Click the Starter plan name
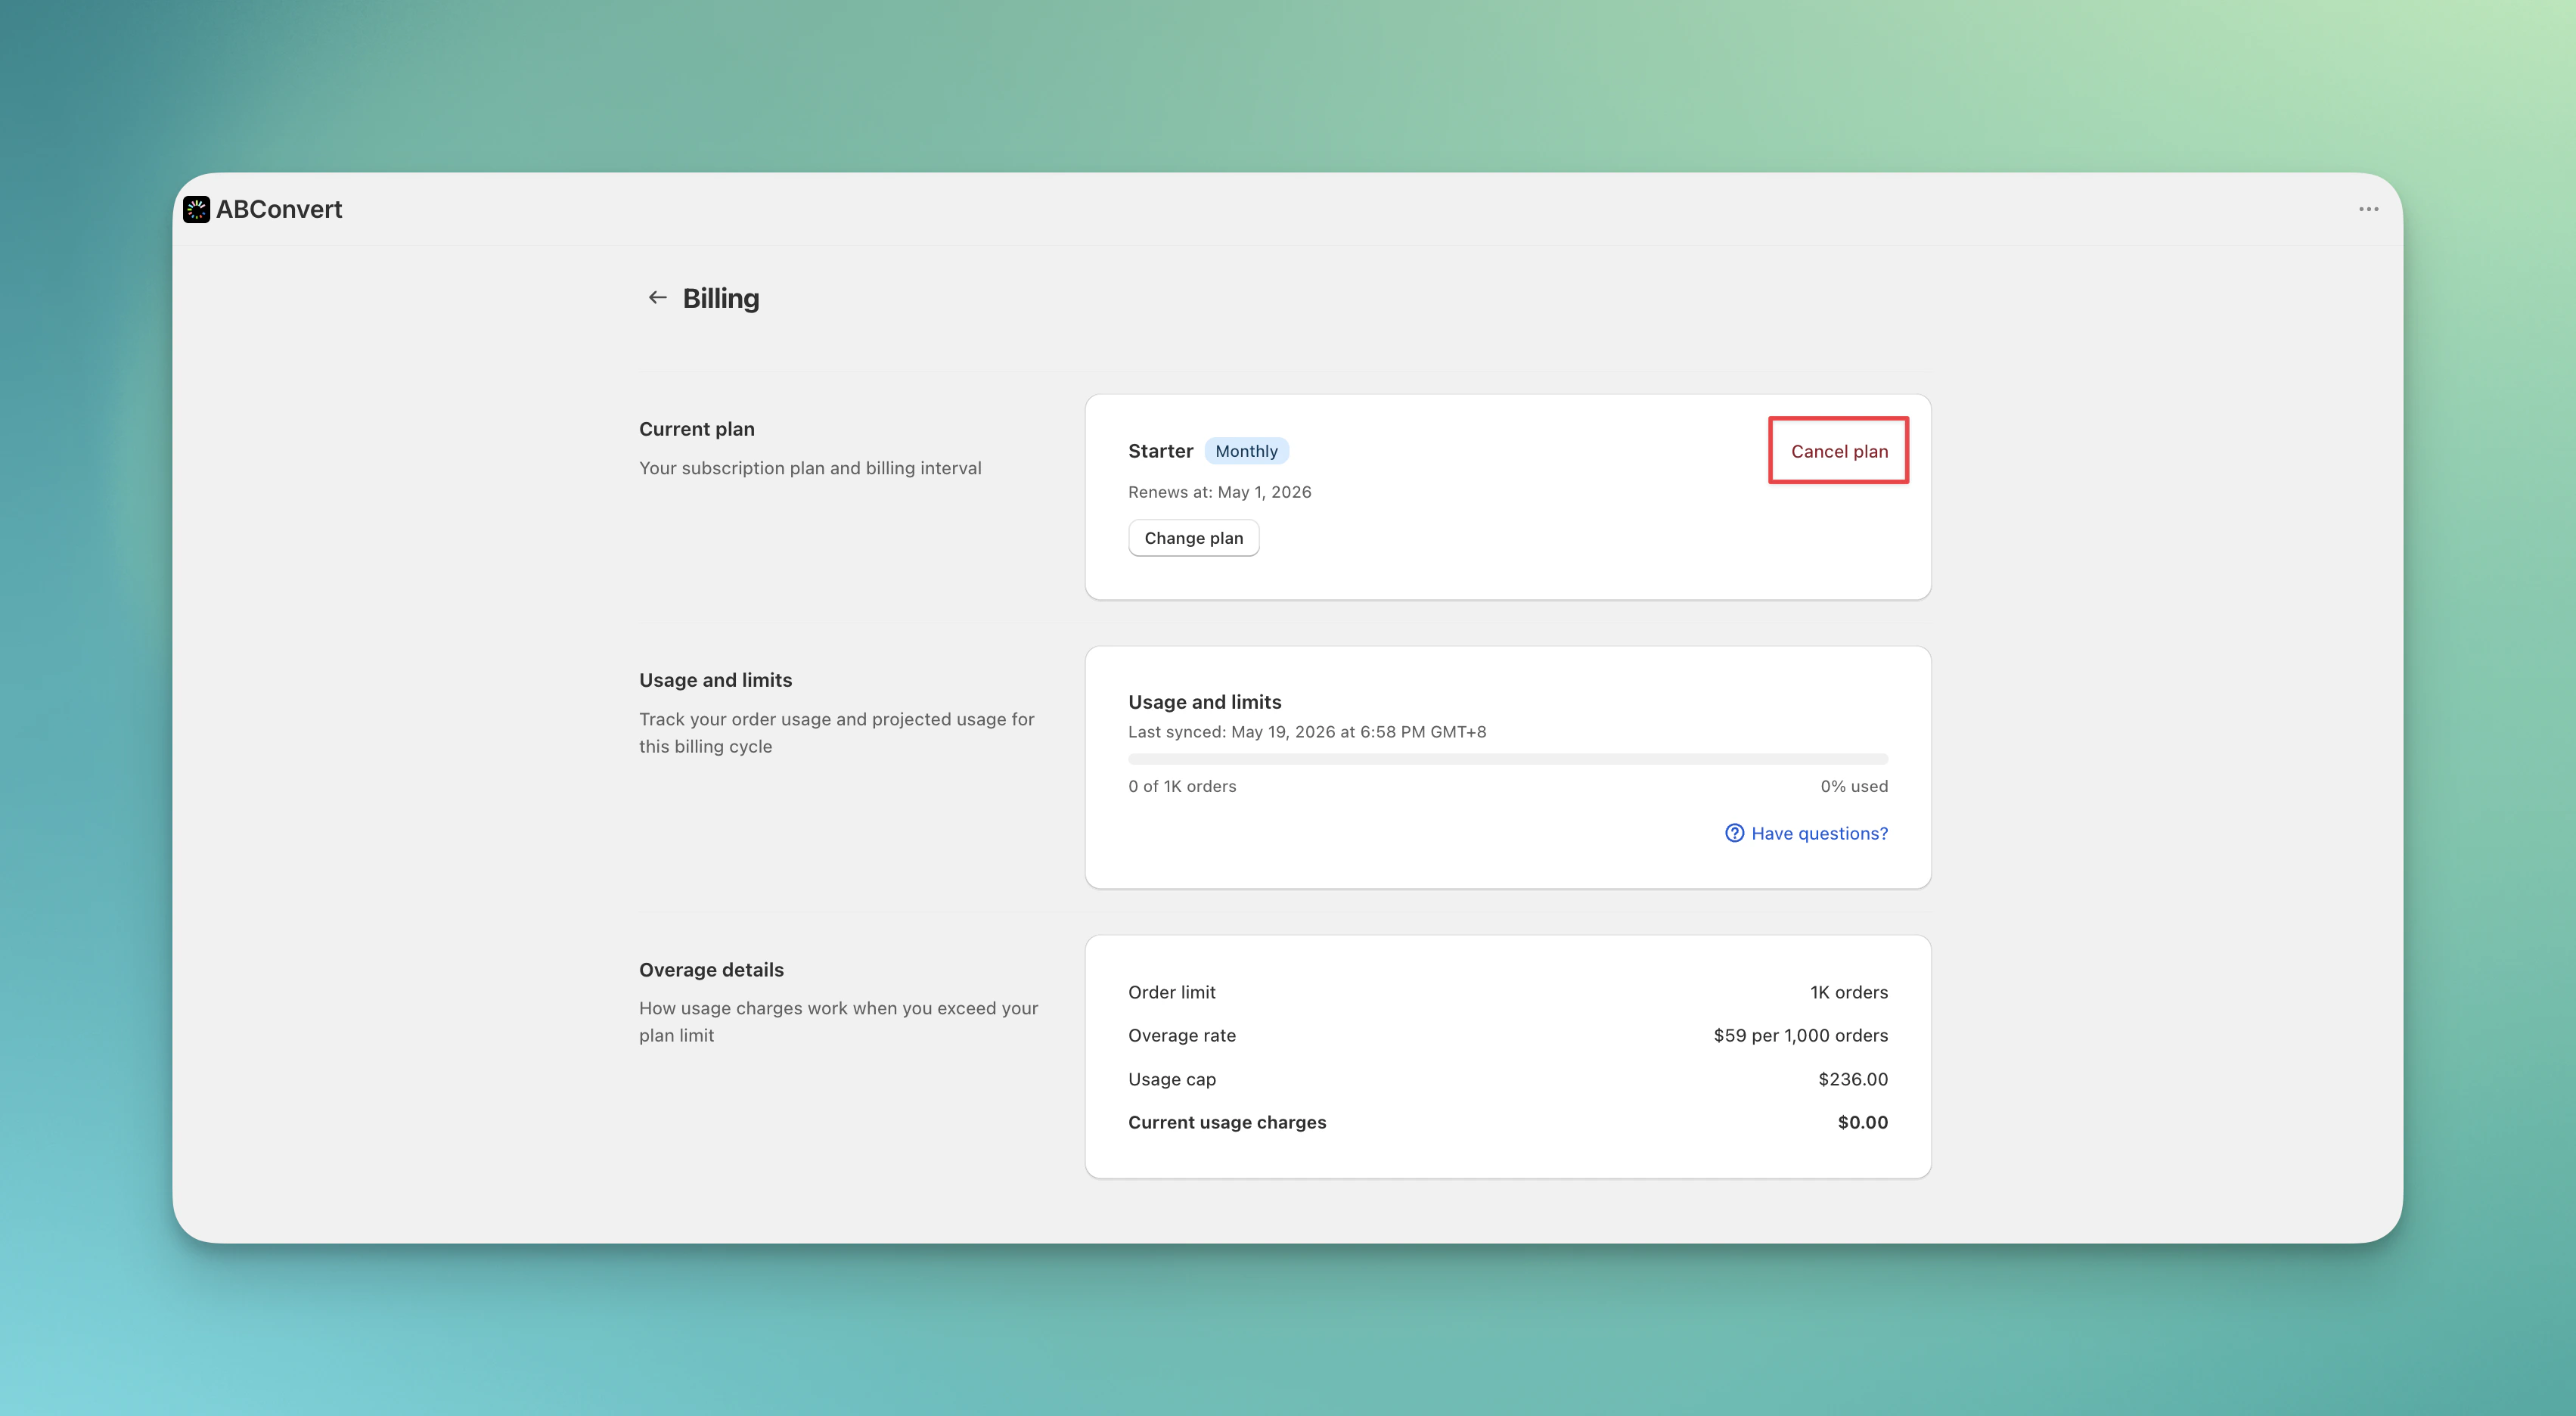This screenshot has width=2576, height=1416. [1160, 451]
